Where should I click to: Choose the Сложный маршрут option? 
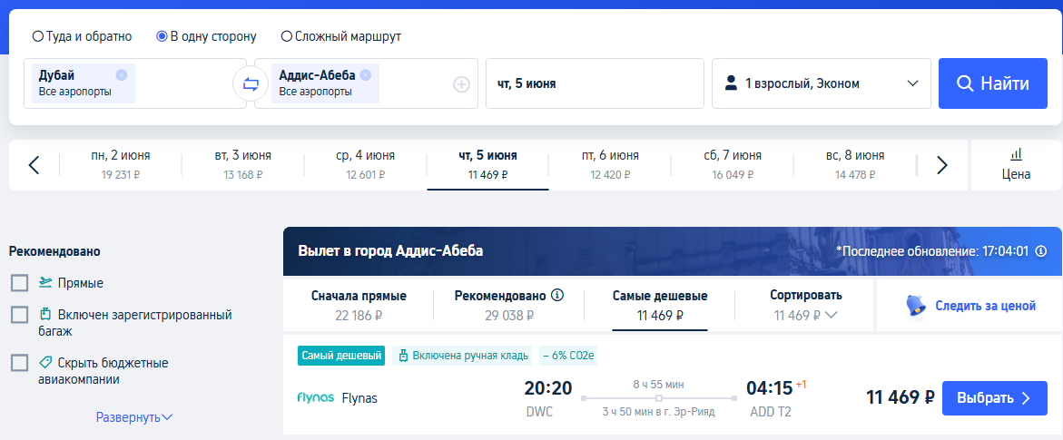click(287, 36)
